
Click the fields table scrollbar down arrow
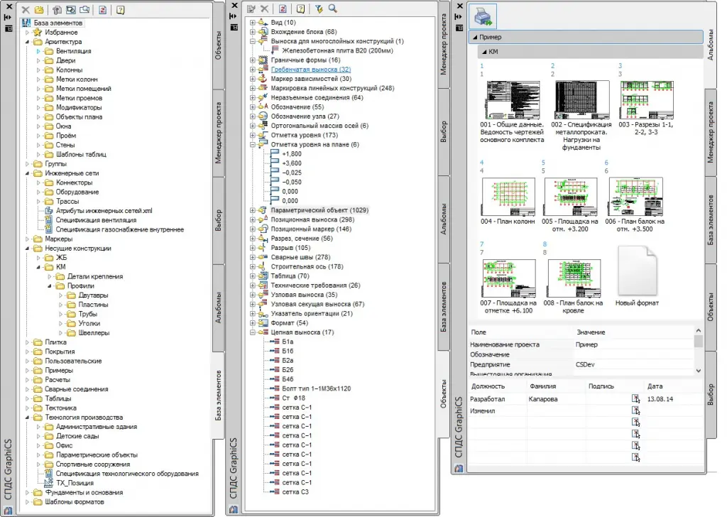click(x=699, y=371)
